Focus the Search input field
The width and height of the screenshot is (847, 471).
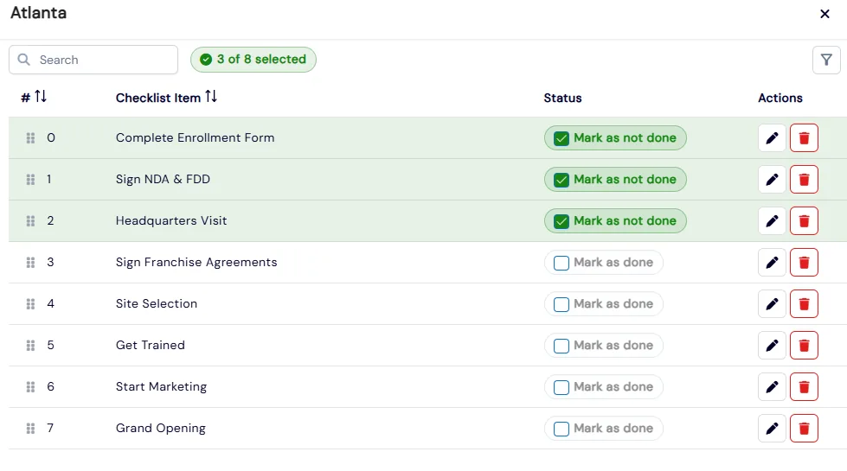click(93, 60)
